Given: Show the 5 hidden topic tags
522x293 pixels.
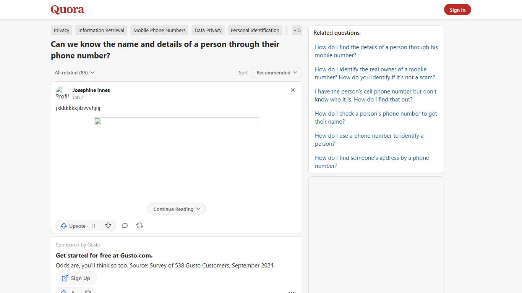Looking at the screenshot, I should click(x=297, y=30).
